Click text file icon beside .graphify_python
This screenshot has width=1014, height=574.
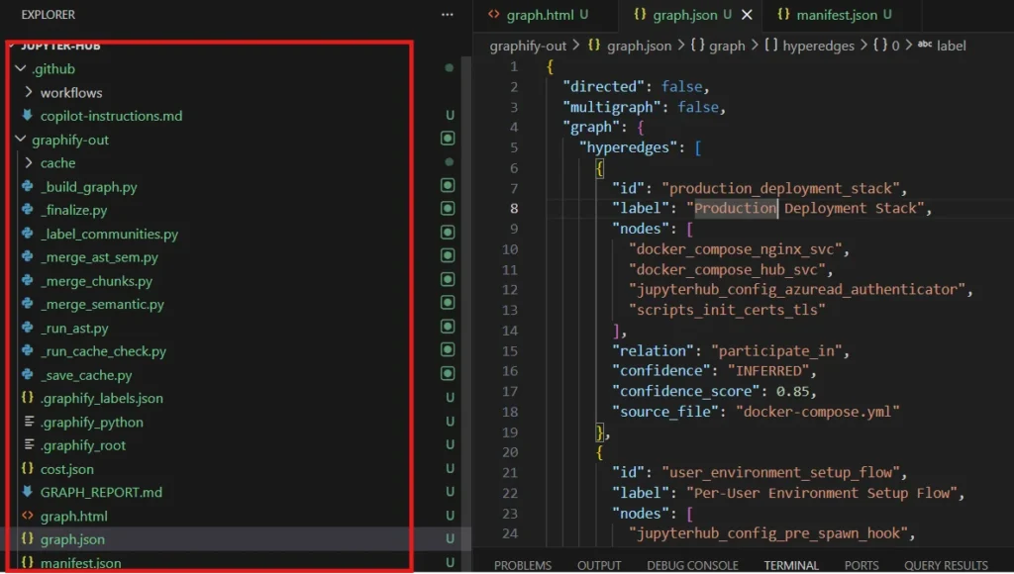pyautogui.click(x=29, y=422)
